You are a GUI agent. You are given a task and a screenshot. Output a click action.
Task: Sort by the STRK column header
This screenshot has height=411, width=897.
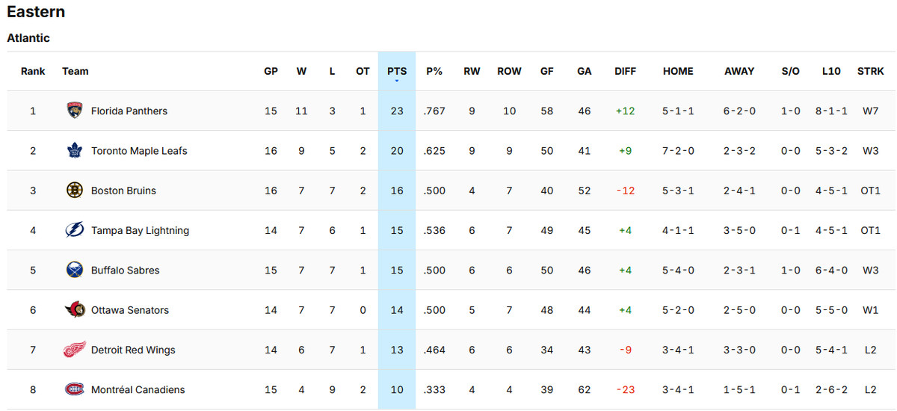point(870,72)
